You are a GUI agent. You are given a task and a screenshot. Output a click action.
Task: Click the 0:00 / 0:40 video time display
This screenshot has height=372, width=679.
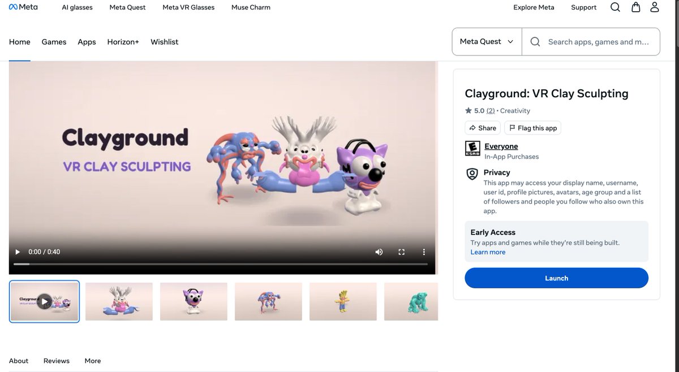[44, 252]
